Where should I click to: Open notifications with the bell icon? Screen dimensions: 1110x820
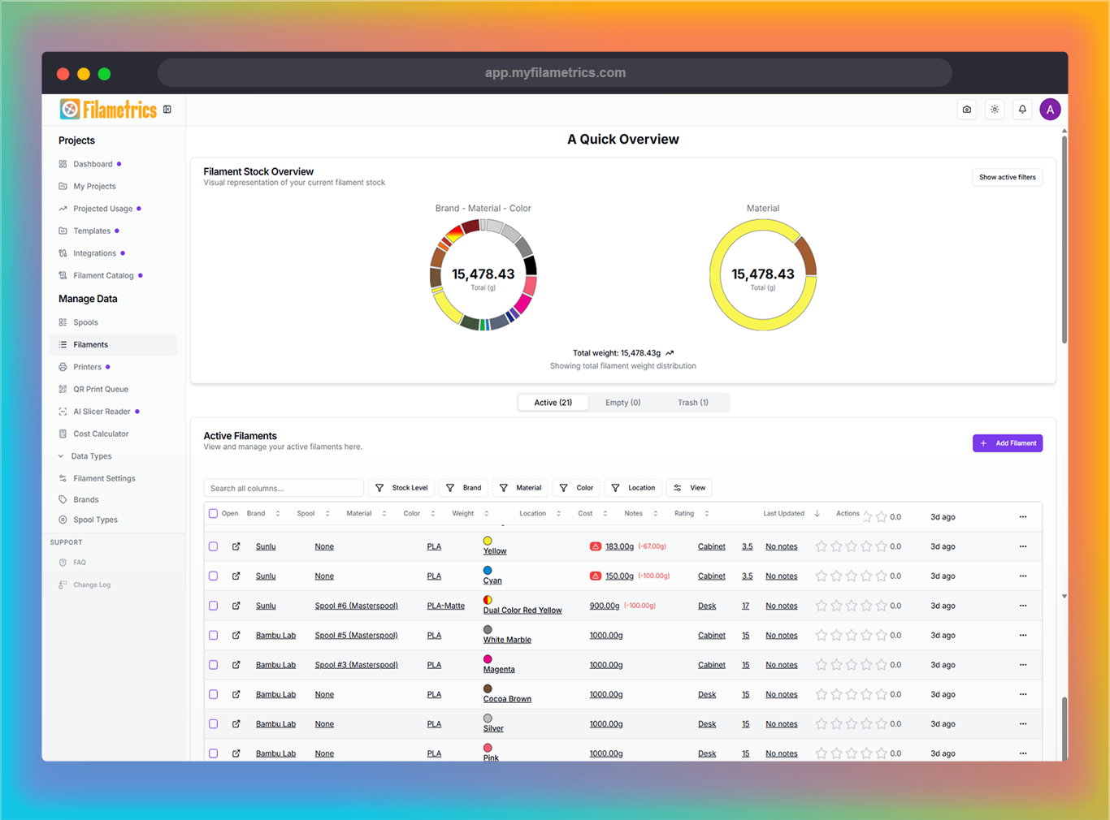[x=1021, y=109]
